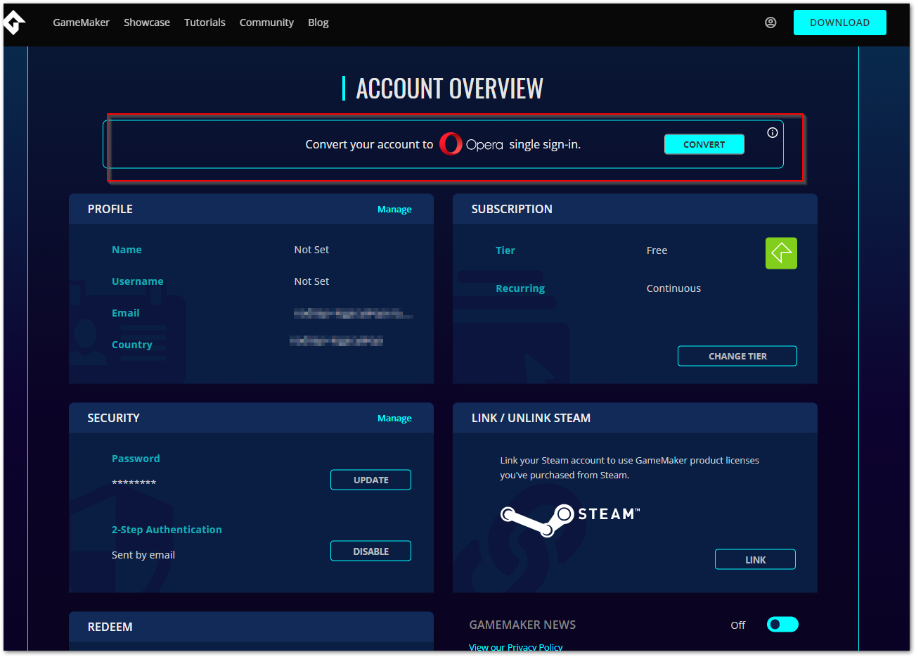Open the GameMaker menu item

coord(81,23)
